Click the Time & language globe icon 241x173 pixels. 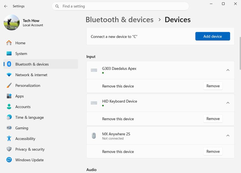click(9, 117)
